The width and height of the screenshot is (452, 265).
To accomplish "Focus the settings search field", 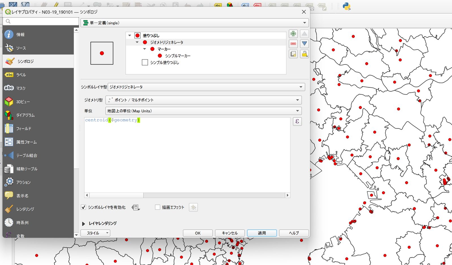I will tap(41, 21).
